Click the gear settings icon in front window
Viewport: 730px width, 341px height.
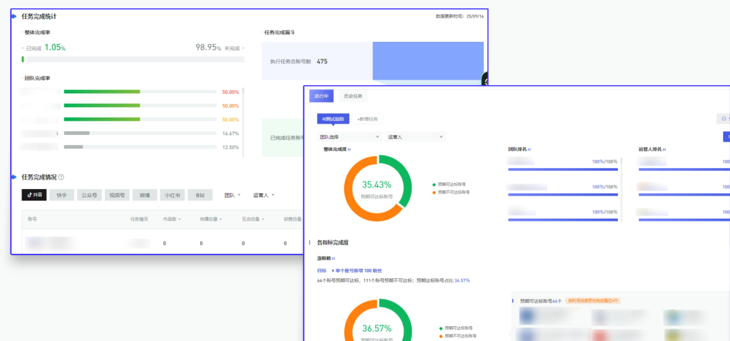724,119
